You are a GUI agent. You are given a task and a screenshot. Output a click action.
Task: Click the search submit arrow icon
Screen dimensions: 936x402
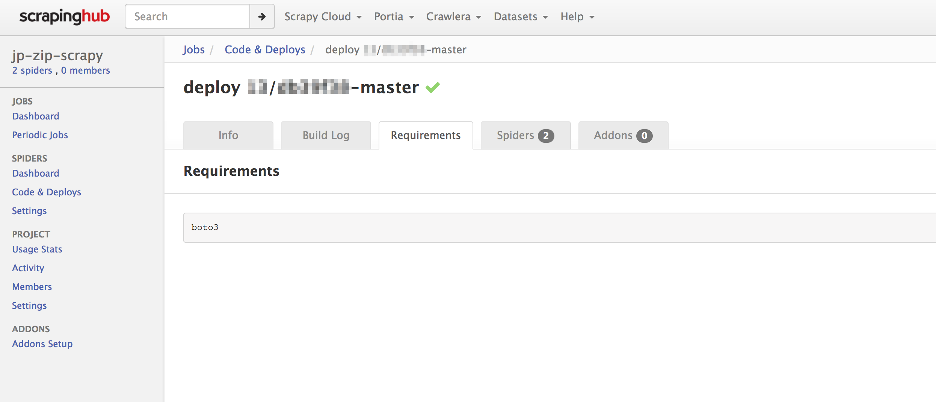(261, 16)
